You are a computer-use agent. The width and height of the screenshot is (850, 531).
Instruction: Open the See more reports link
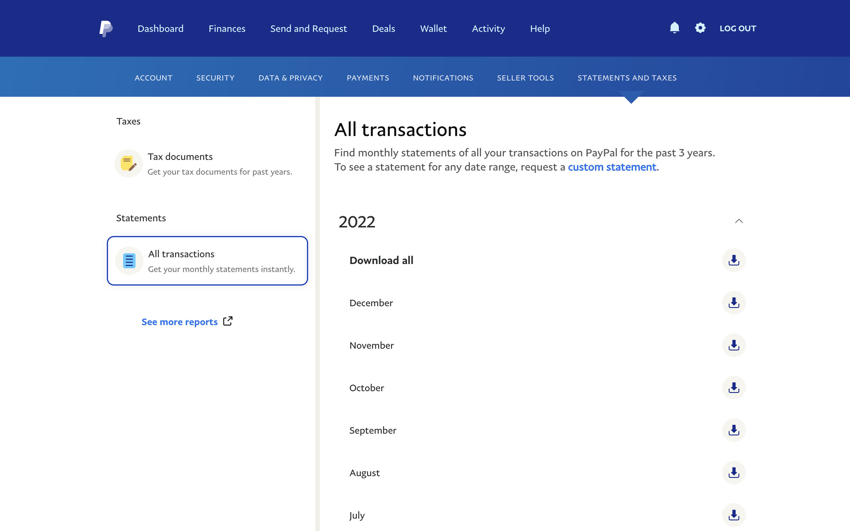pos(179,322)
